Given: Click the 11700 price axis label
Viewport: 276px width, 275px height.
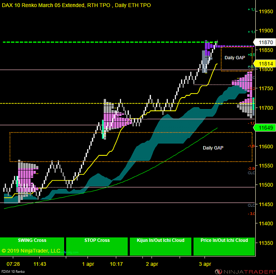Looking at the screenshot, I should (266, 108).
